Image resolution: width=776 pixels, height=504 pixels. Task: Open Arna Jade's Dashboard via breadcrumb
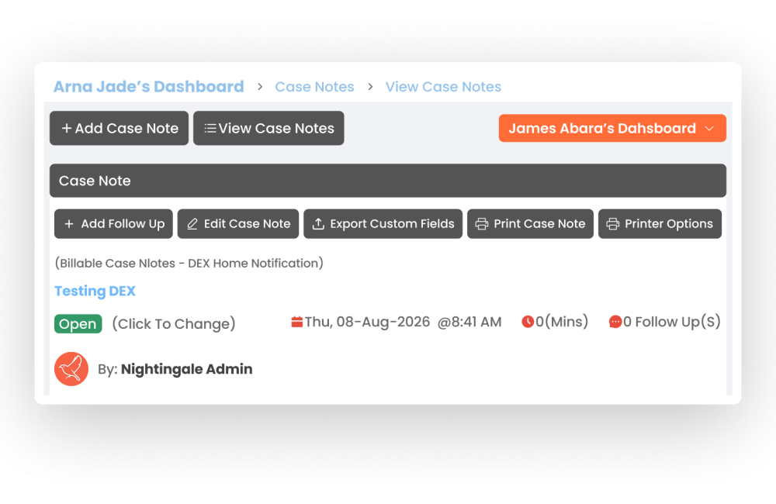click(x=148, y=87)
